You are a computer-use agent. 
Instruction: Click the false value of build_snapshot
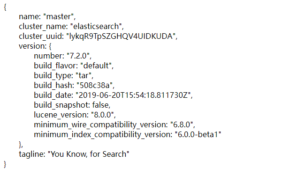point(101,105)
